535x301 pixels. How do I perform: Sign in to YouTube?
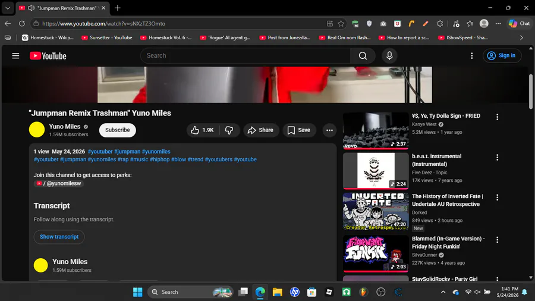[x=502, y=56]
